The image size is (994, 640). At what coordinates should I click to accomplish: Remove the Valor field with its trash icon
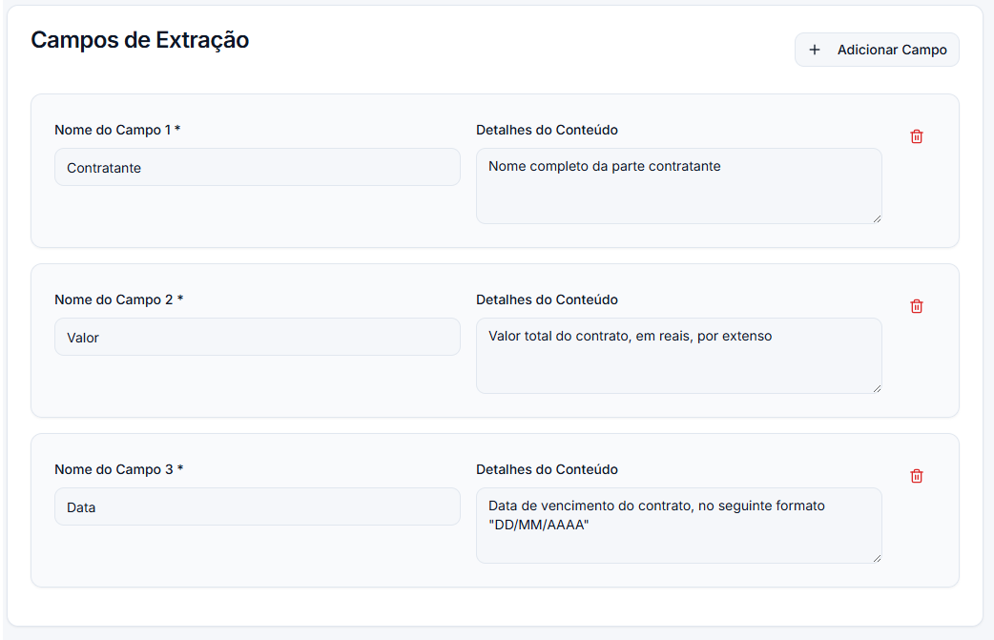[x=917, y=306]
